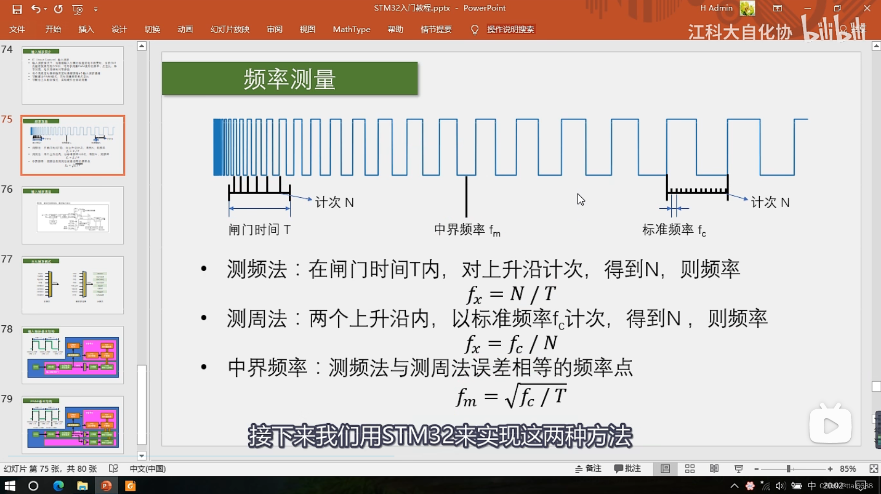Viewport: 881px width, 494px height.
Task: Select the 幻灯片放映 tab
Action: [230, 29]
